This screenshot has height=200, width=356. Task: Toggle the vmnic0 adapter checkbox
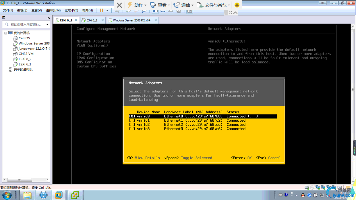click(132, 116)
